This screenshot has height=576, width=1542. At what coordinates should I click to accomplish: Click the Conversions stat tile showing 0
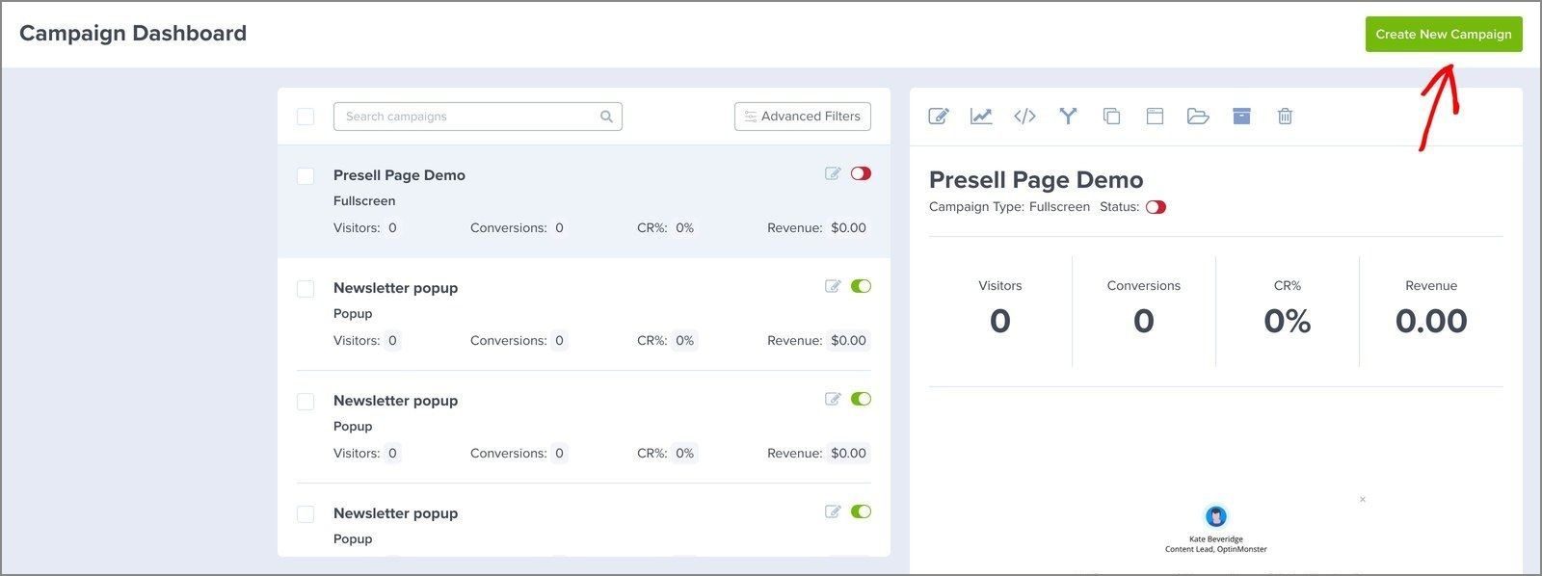click(1144, 310)
